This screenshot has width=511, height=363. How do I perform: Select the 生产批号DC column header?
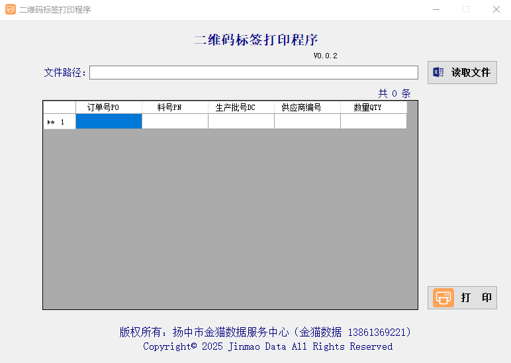coord(241,107)
